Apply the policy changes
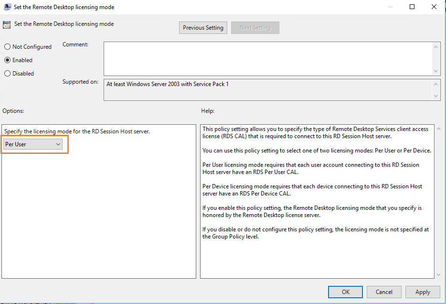This screenshot has height=304, width=446. tap(423, 292)
